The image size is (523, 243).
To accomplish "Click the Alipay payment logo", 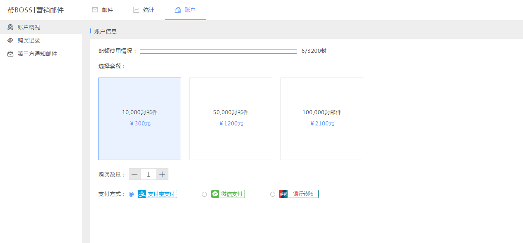I will pyautogui.click(x=157, y=194).
